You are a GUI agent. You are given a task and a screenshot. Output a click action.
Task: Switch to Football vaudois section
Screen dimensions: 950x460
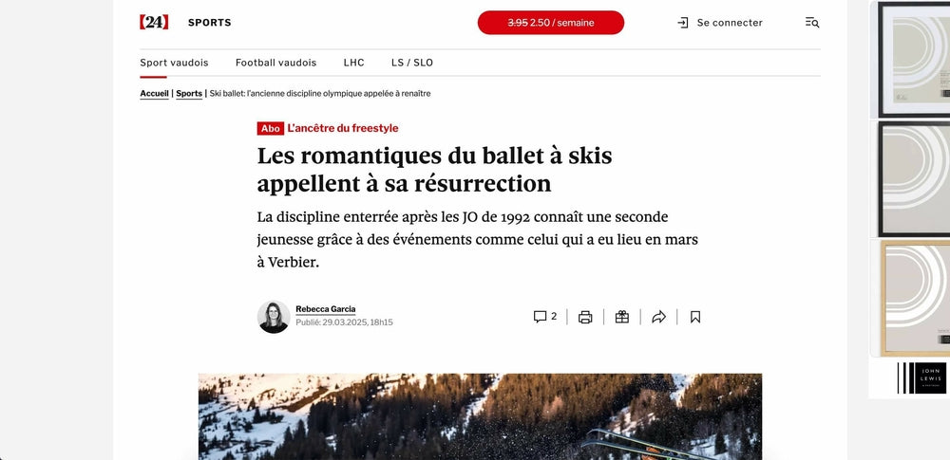275,63
